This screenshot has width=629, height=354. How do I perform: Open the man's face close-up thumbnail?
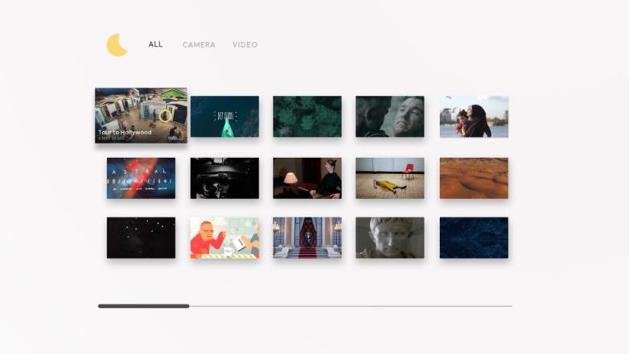tap(389, 117)
